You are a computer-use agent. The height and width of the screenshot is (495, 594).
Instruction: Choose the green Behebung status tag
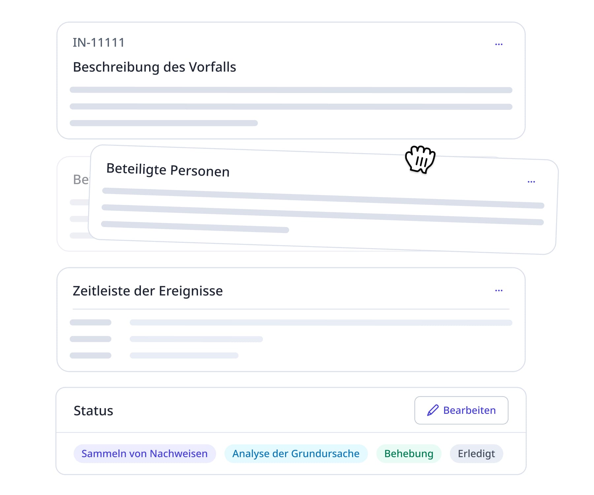409,453
